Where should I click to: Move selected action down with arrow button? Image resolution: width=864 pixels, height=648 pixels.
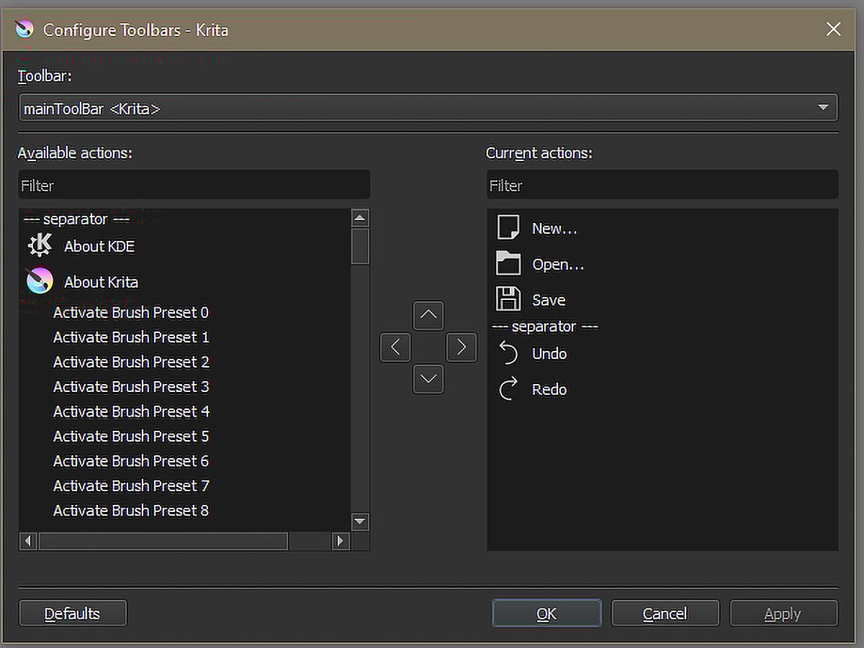coord(428,379)
